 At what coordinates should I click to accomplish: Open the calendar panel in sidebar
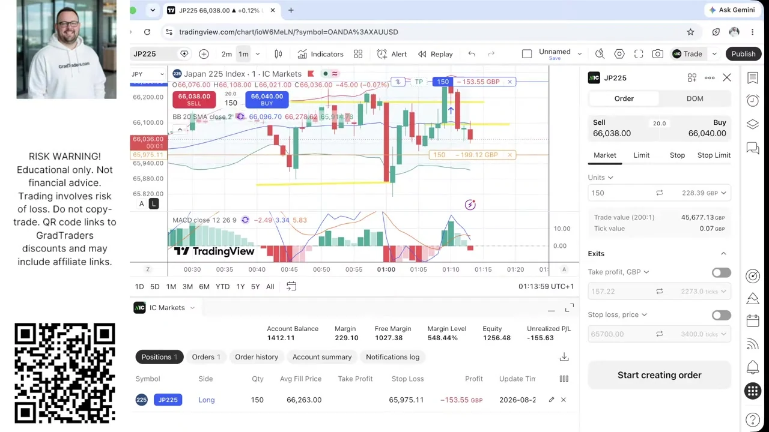(x=753, y=321)
